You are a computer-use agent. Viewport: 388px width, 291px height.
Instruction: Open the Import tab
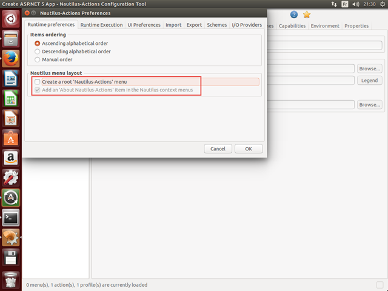(x=173, y=25)
